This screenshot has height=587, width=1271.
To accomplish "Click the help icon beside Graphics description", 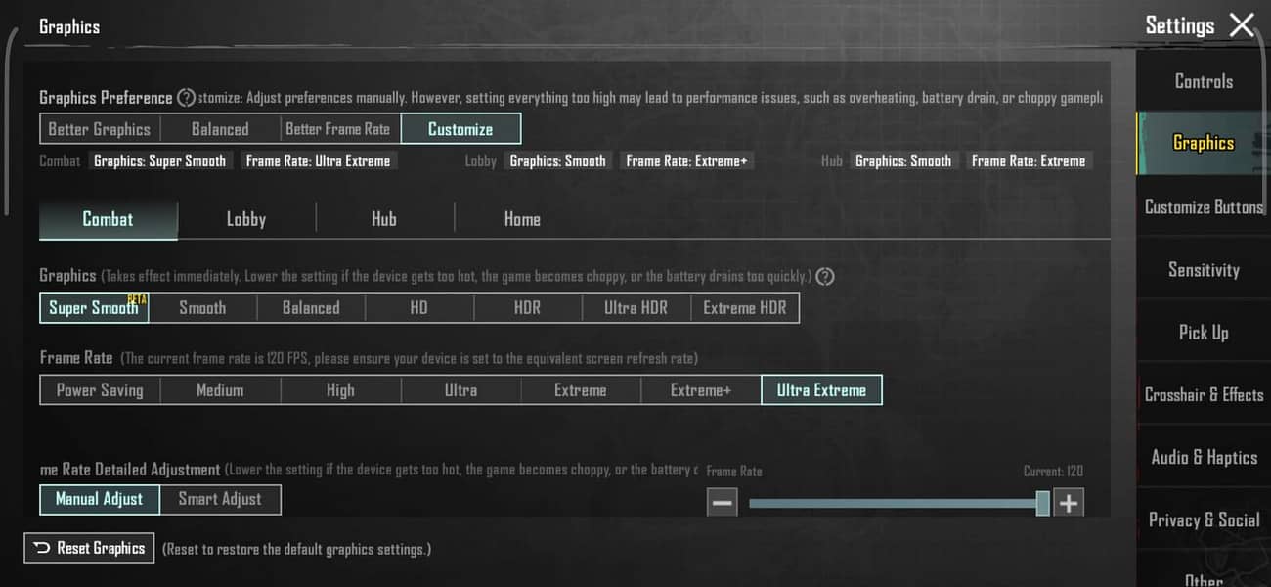I will (824, 277).
